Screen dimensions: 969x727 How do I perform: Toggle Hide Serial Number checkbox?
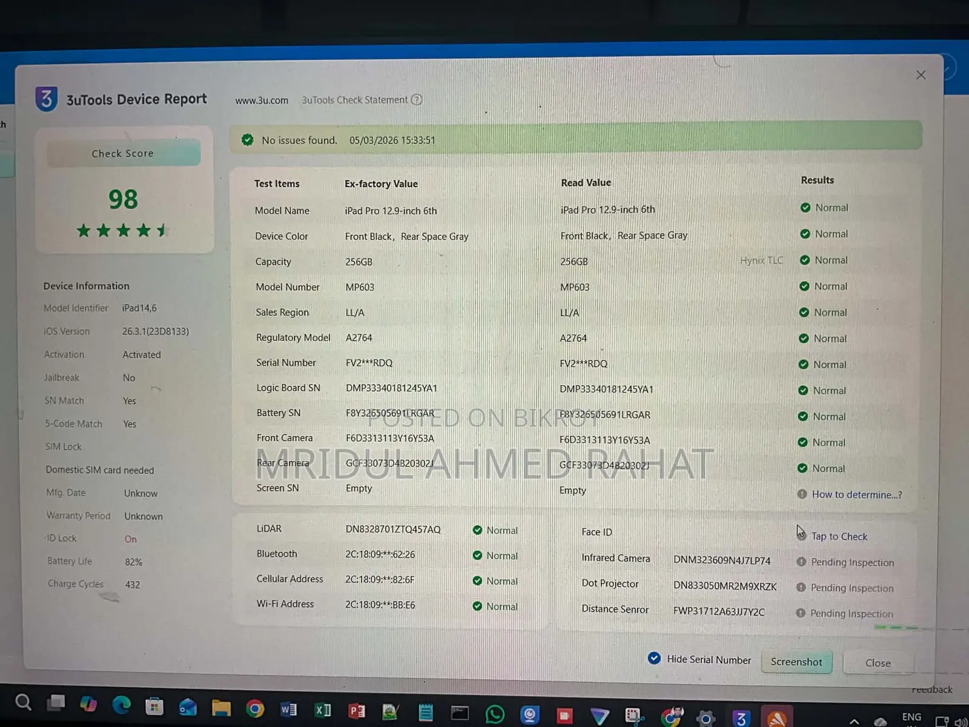[x=654, y=659]
